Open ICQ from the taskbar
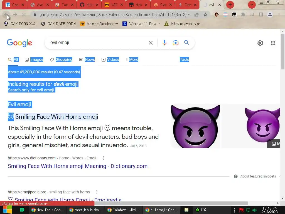The width and height of the screenshot is (285, 214). point(201,210)
